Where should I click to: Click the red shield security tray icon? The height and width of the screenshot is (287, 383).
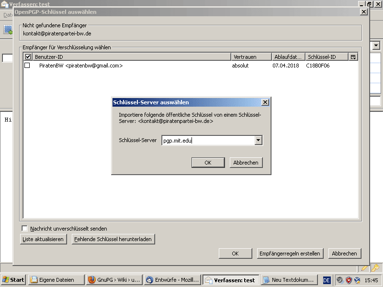click(349, 280)
